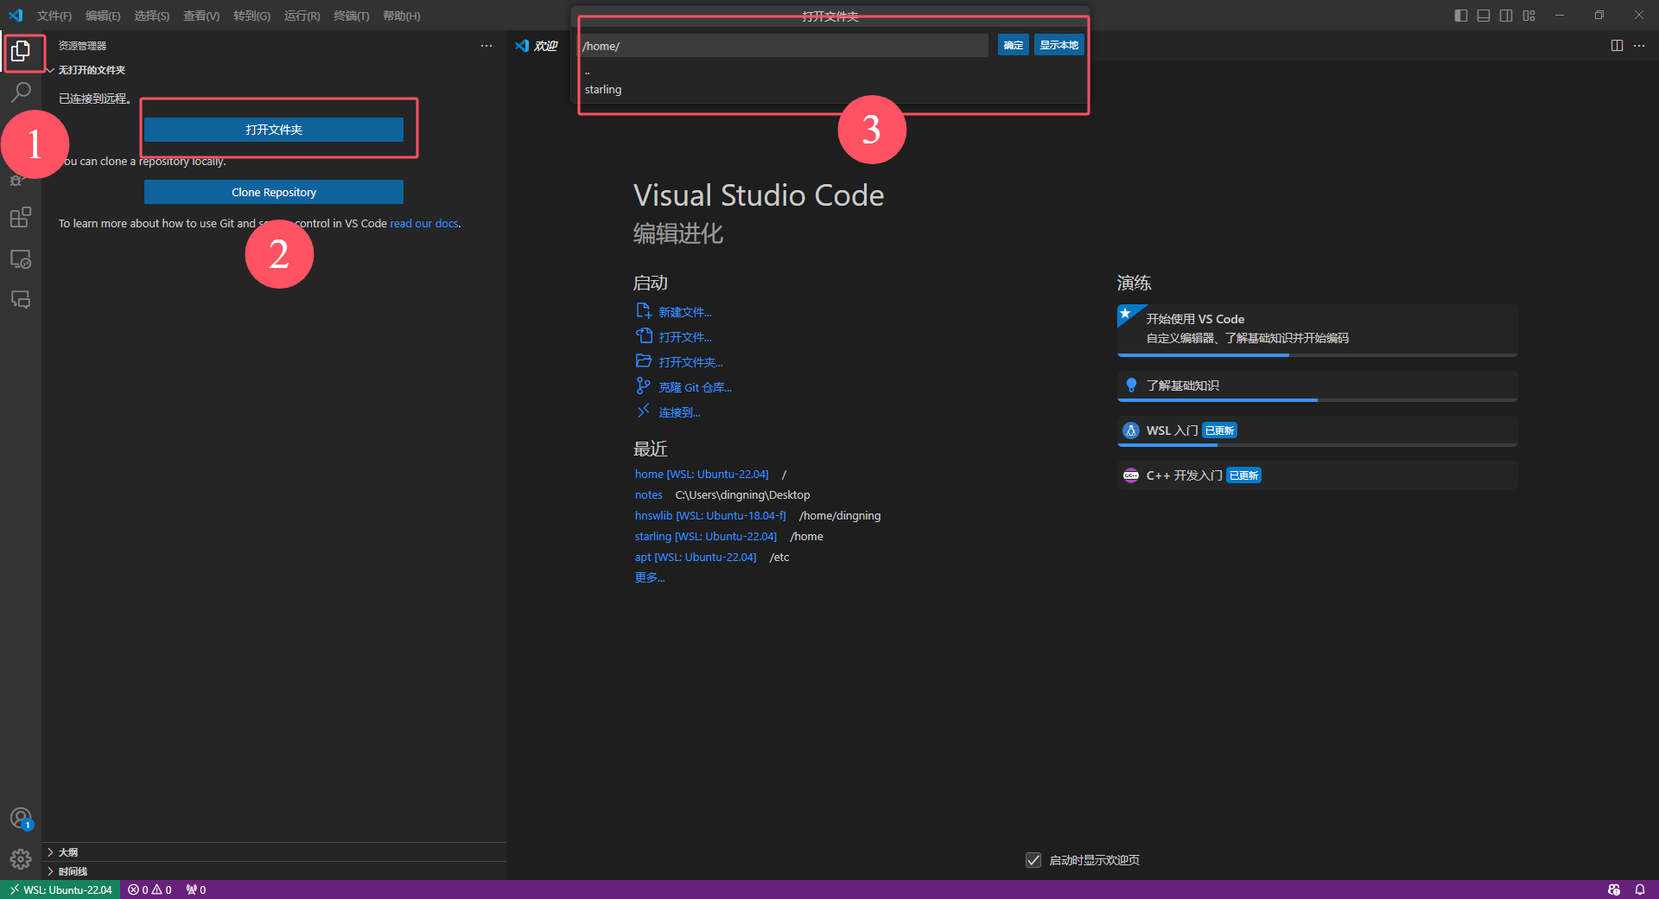The height and width of the screenshot is (899, 1659).
Task: Click the remote connect icon under 启动
Action: point(644,411)
